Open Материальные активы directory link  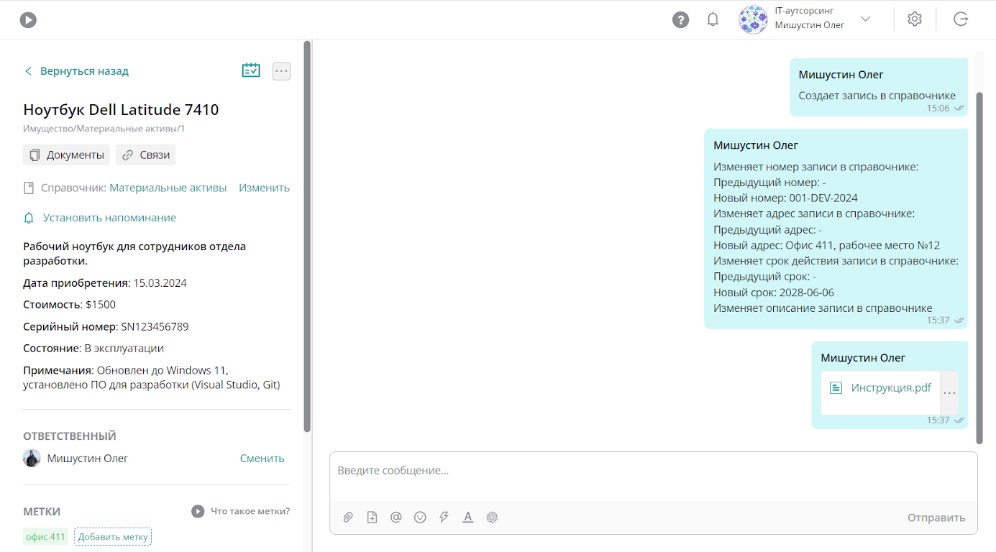[x=168, y=188]
